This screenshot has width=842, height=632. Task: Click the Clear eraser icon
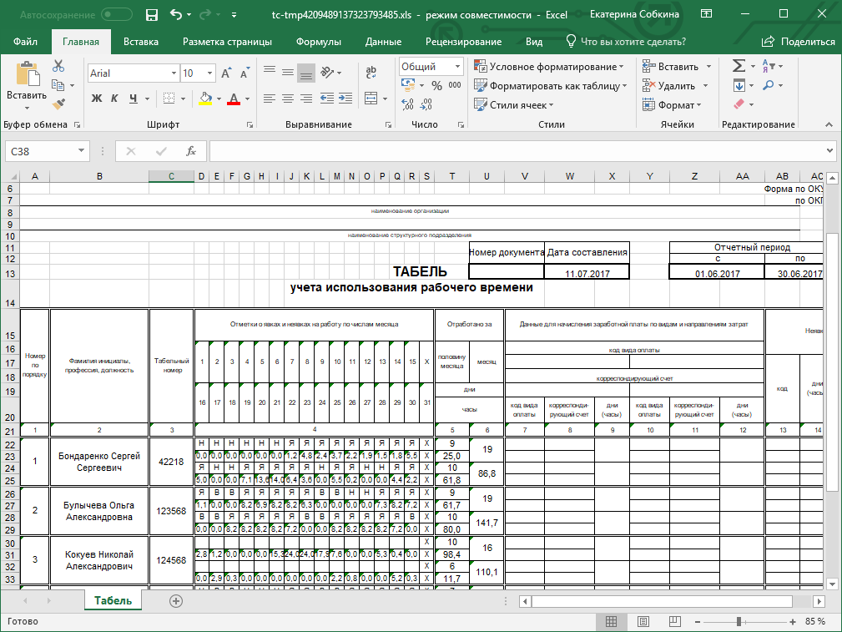pos(738,105)
